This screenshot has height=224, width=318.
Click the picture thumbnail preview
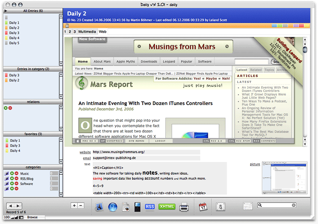click(x=284, y=177)
